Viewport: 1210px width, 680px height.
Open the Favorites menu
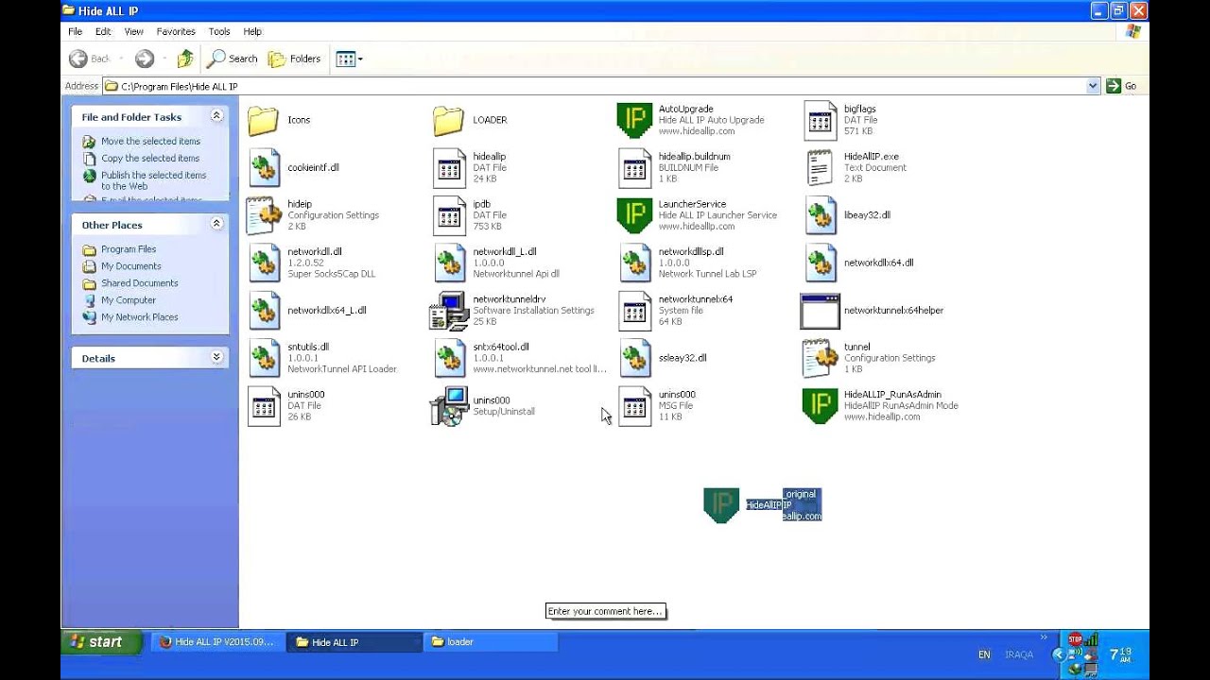point(176,31)
